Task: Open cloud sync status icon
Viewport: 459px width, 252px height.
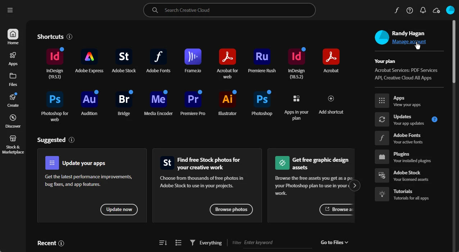Action: [x=436, y=10]
